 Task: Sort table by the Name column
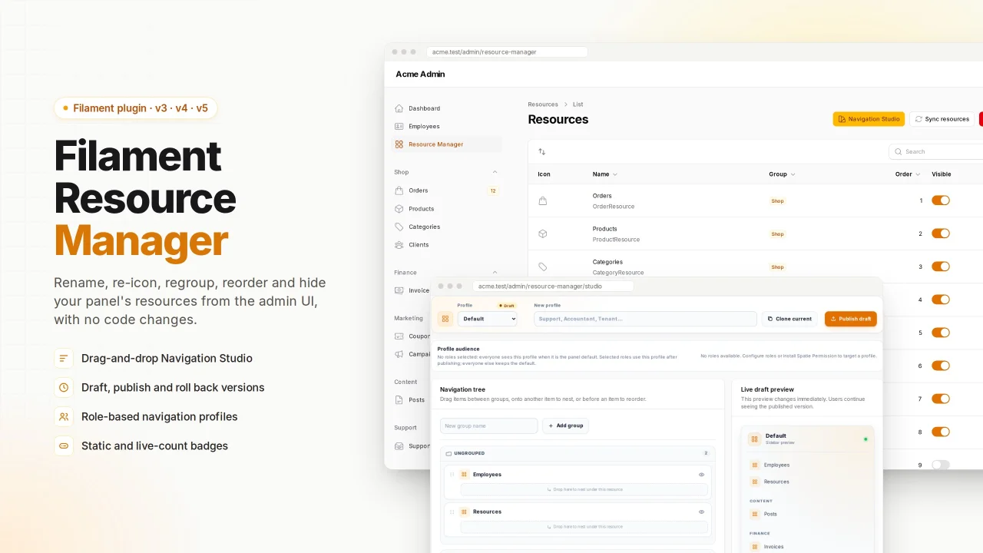[x=604, y=174]
